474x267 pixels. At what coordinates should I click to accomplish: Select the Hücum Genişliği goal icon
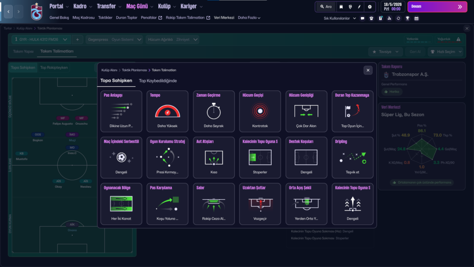pos(306,111)
